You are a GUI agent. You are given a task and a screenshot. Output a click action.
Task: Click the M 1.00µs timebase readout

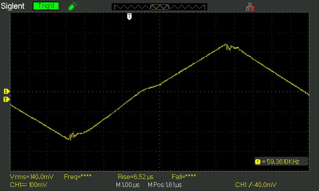[x=128, y=185]
